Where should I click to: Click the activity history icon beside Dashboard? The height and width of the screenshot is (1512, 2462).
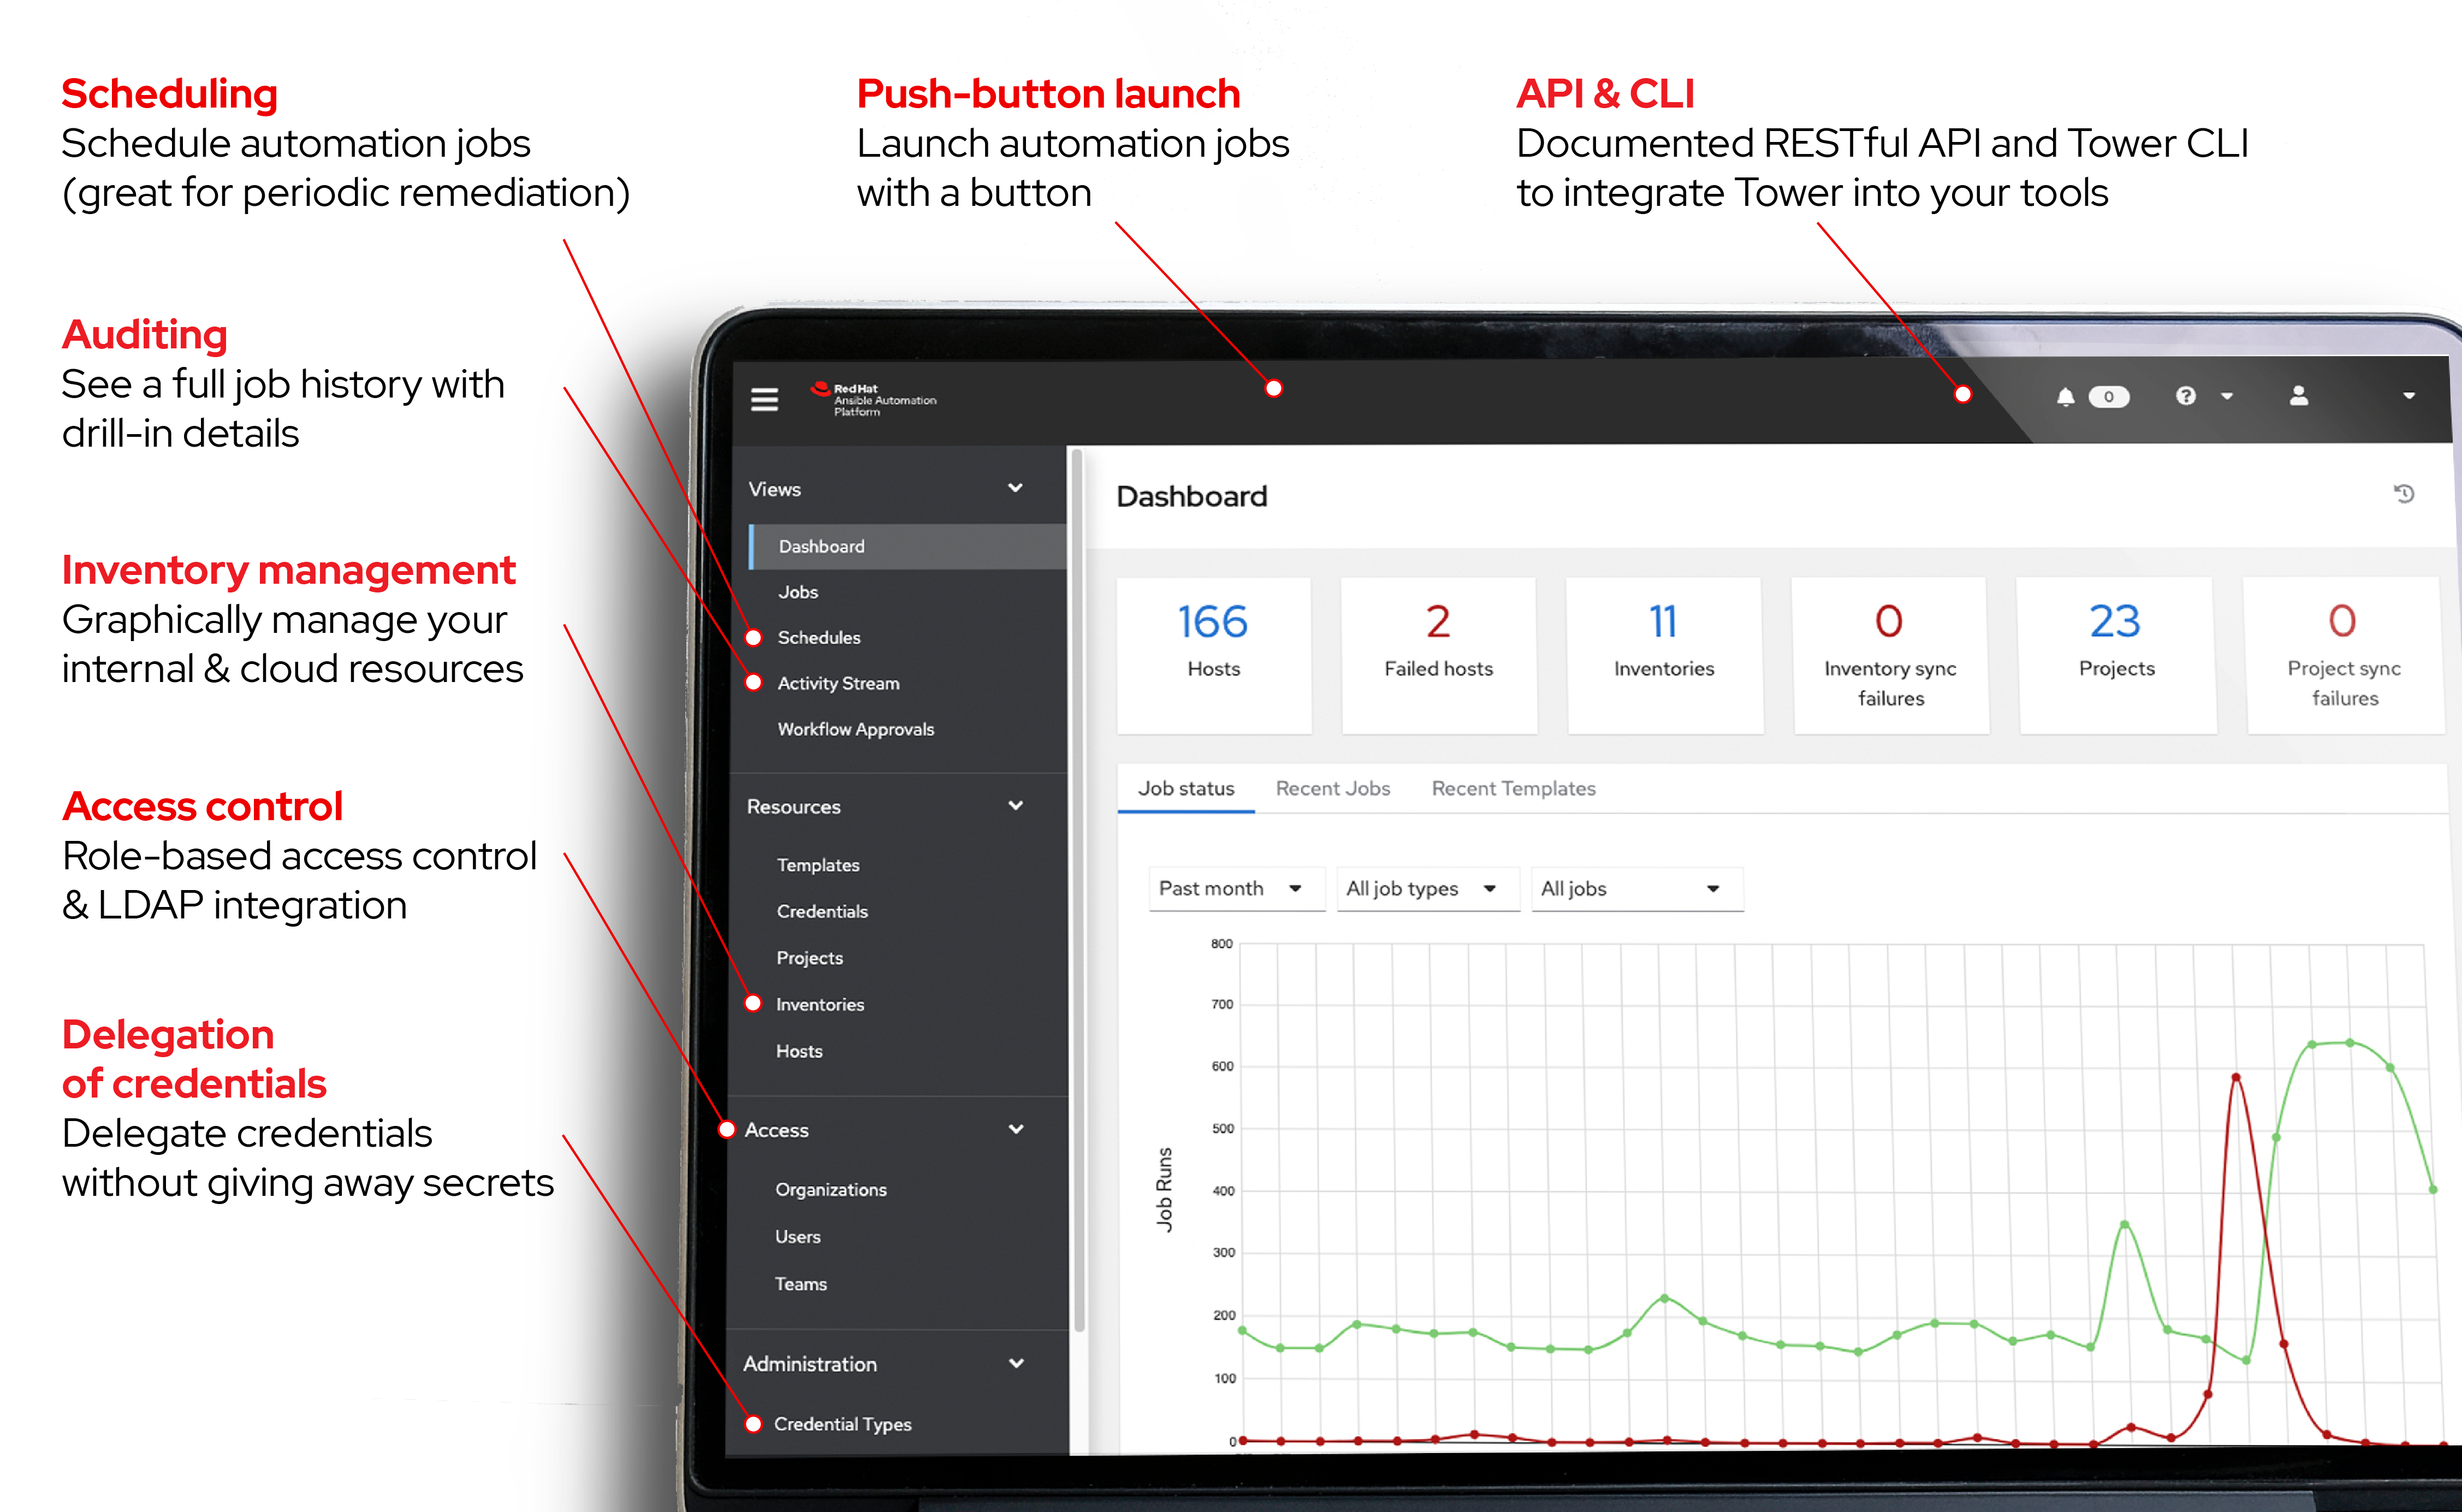point(2404,494)
